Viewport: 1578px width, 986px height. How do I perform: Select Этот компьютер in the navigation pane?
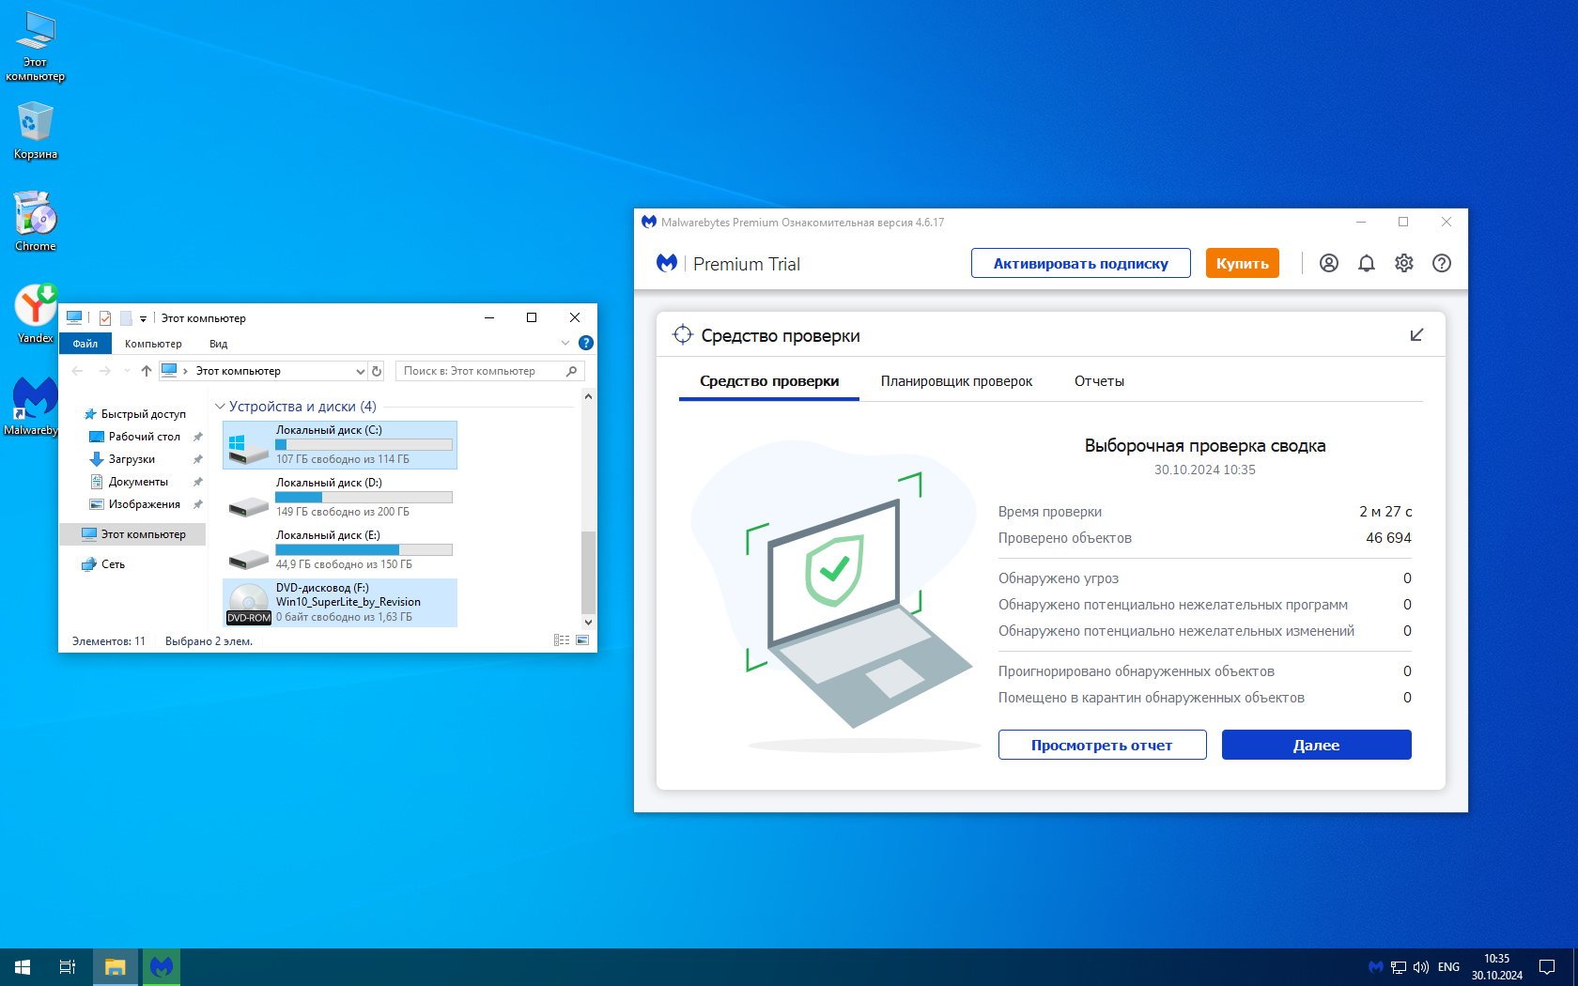coord(132,534)
